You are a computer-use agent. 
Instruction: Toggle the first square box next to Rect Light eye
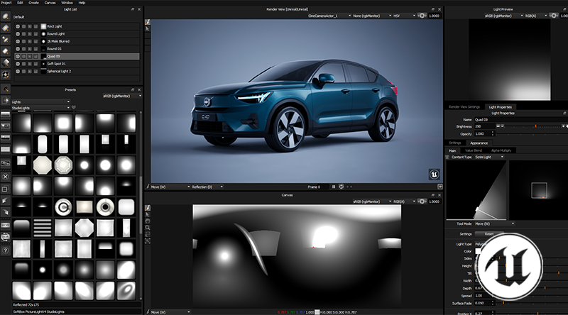tap(24, 26)
